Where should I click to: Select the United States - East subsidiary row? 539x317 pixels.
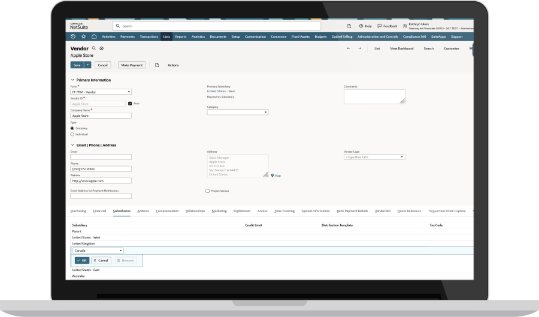272,270
